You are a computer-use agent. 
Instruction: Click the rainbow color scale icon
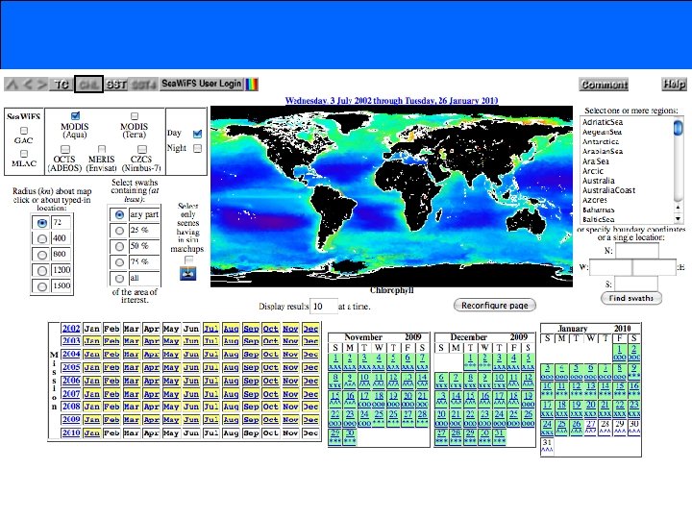point(252,84)
